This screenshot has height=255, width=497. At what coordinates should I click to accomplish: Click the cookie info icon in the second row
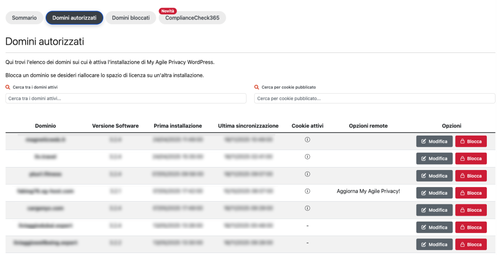307,157
